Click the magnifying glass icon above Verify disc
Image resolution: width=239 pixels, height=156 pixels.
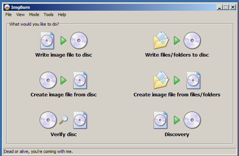click(x=64, y=120)
